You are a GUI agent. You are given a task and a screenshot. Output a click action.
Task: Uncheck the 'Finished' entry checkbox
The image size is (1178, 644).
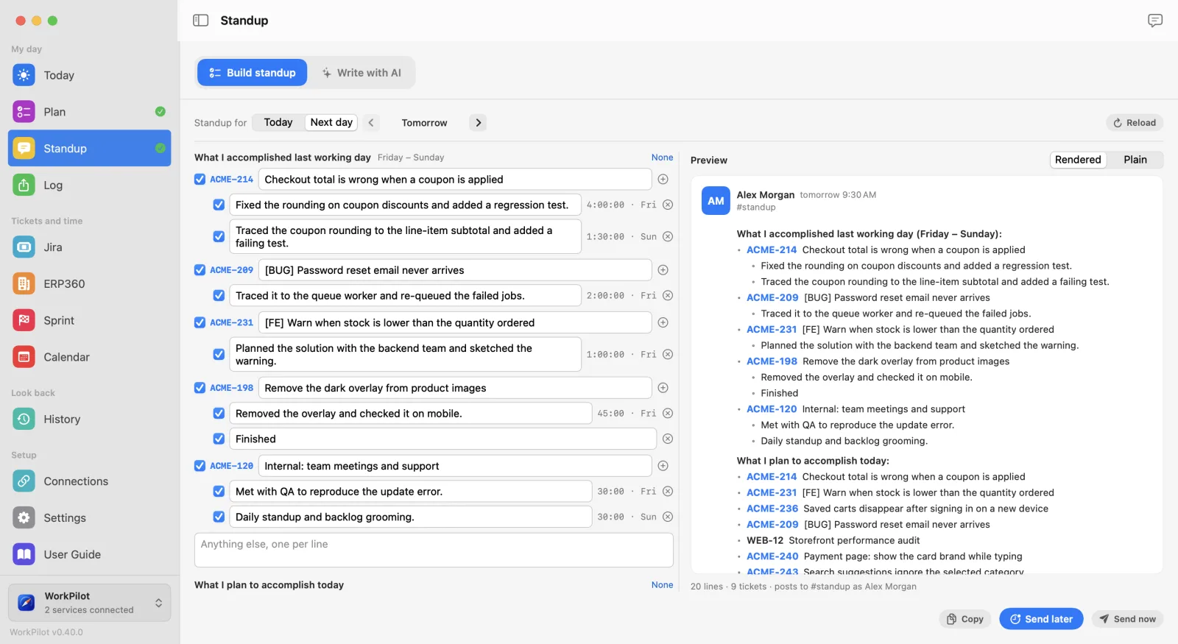click(x=219, y=439)
